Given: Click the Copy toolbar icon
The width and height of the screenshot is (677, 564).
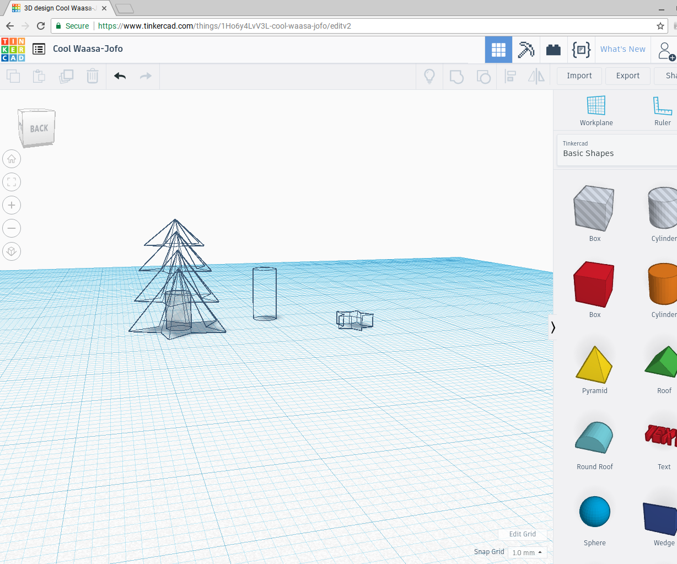Looking at the screenshot, I should coord(13,76).
